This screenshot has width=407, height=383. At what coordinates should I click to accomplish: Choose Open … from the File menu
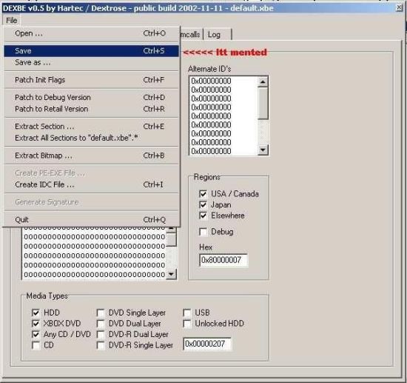91,33
